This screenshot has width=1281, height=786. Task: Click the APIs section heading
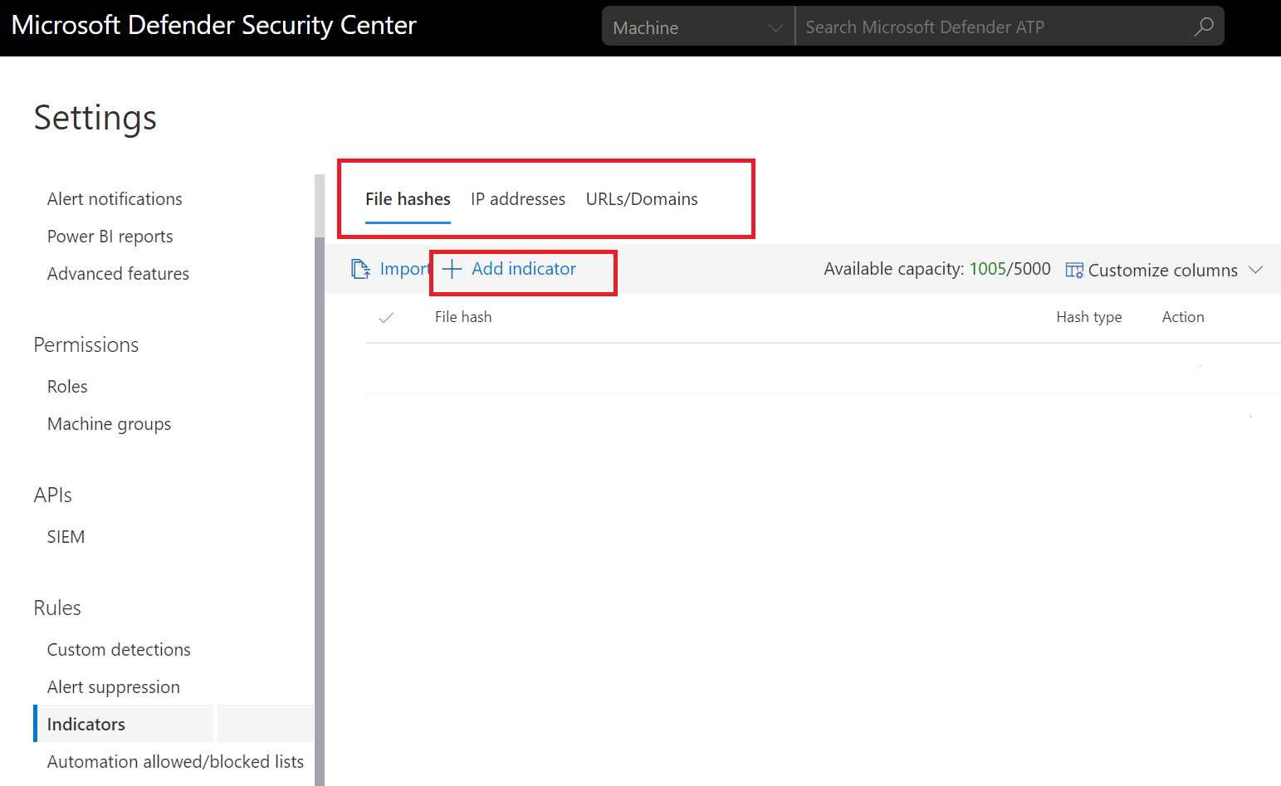[x=53, y=496]
